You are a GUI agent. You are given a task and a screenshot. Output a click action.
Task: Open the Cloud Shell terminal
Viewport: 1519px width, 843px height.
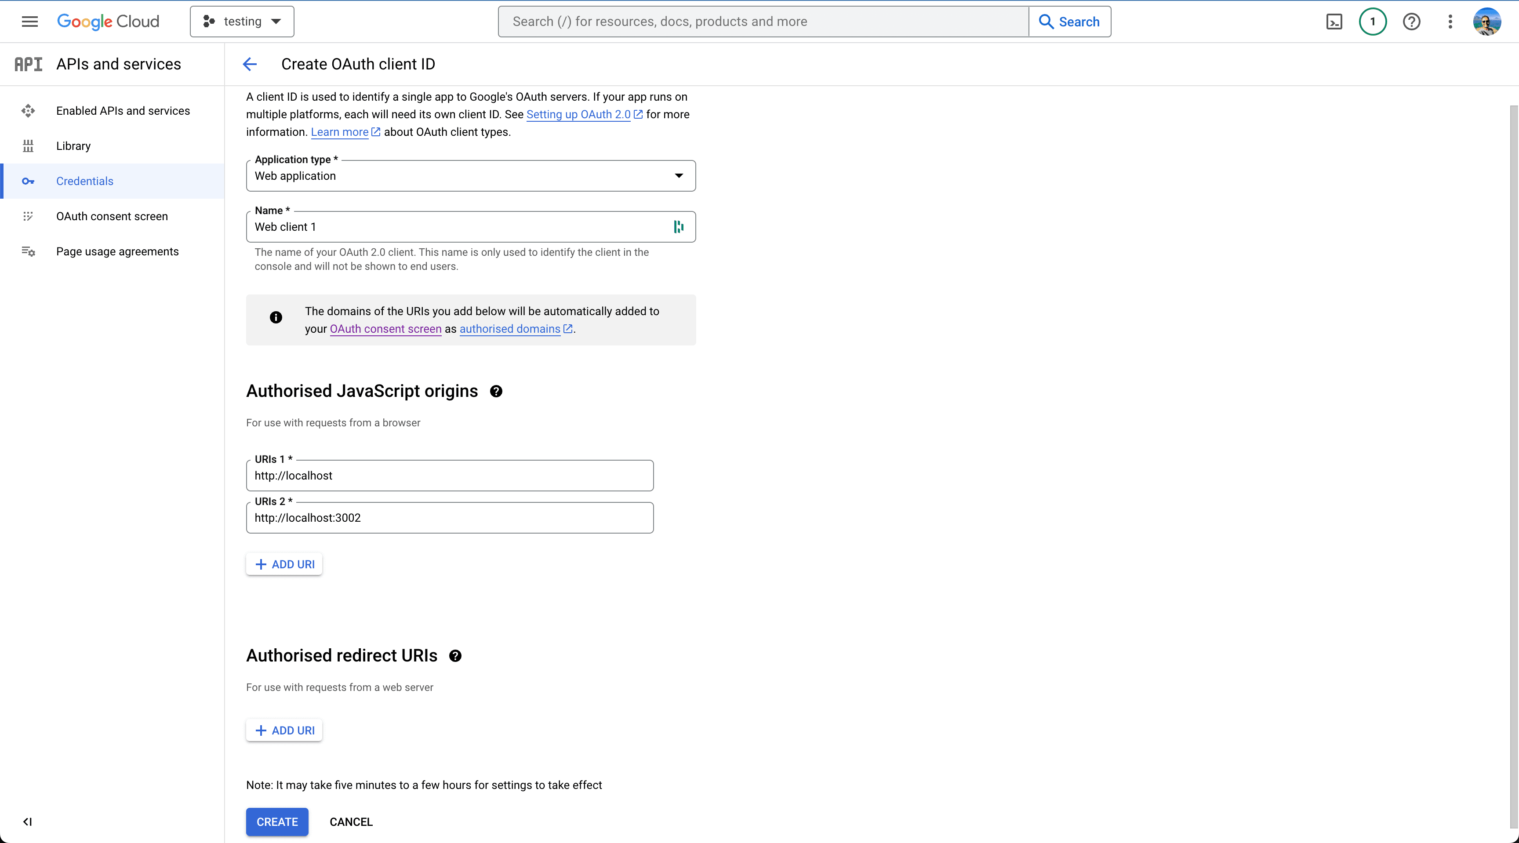click(1334, 21)
